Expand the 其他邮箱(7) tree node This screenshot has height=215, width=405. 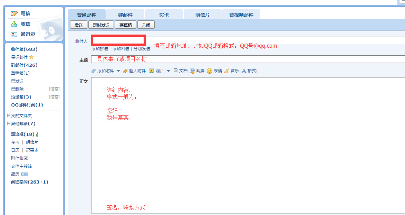click(9, 124)
